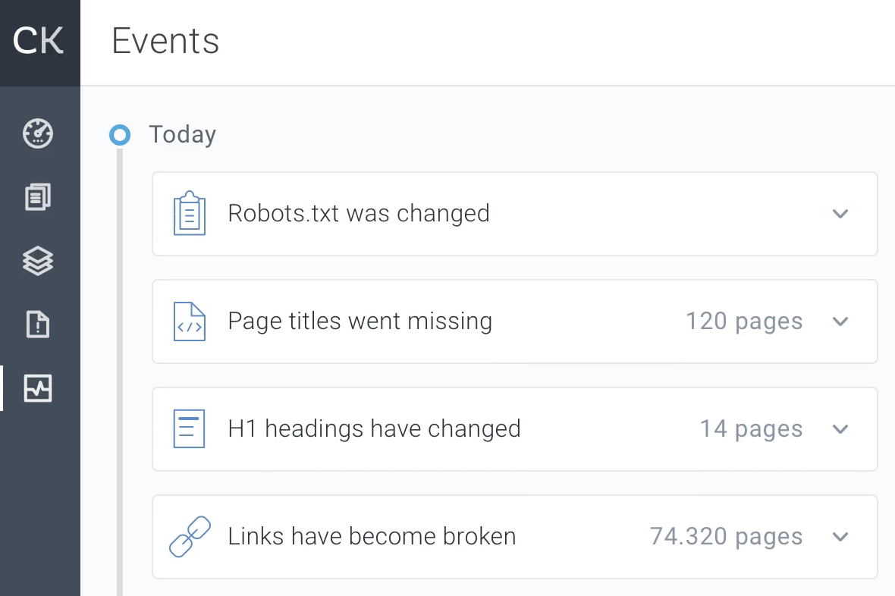Expand the H1 headings have changed chevron
Image resolution: width=895 pixels, height=596 pixels.
coord(840,429)
